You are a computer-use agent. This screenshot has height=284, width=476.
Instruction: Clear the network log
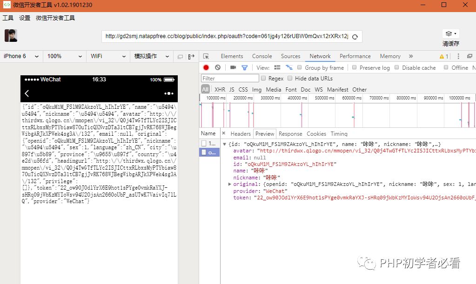(x=217, y=67)
